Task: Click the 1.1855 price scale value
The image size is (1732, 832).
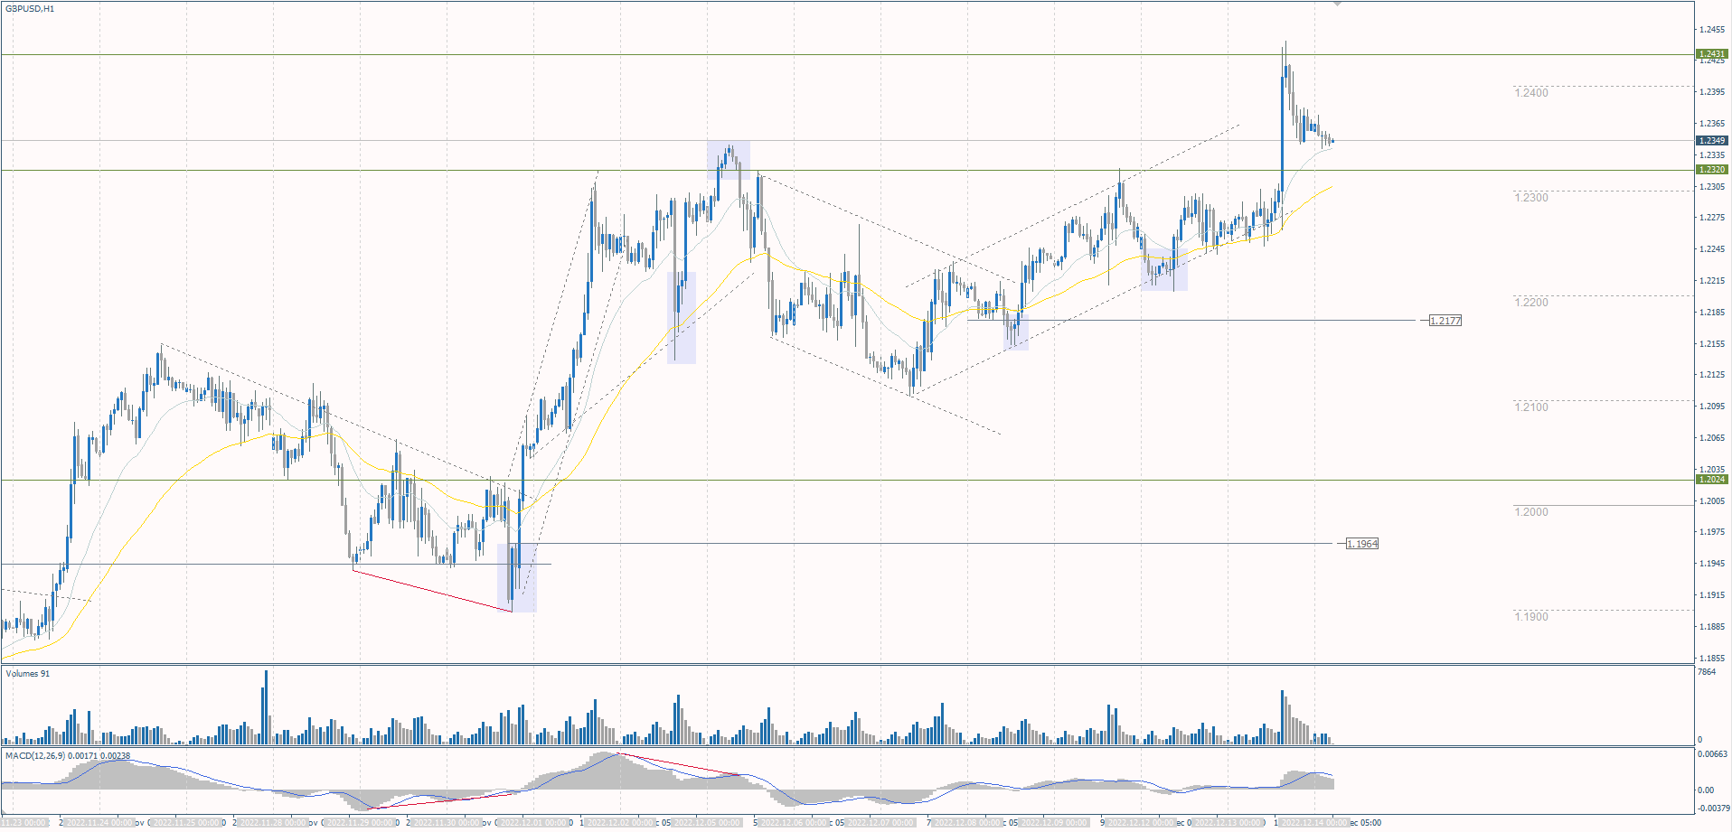Action: [x=1711, y=659]
